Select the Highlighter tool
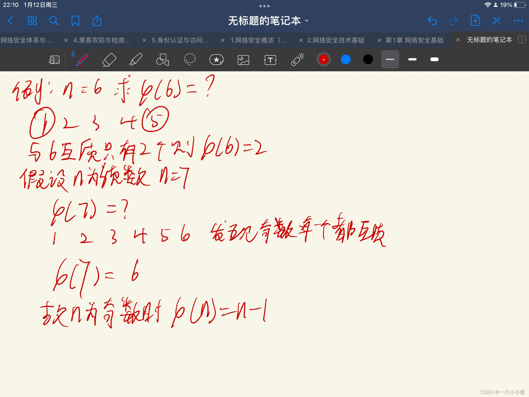Image resolution: width=529 pixels, height=397 pixels. (x=136, y=60)
